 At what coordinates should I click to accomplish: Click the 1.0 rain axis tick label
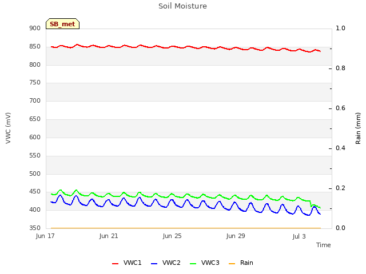tap(340, 28)
